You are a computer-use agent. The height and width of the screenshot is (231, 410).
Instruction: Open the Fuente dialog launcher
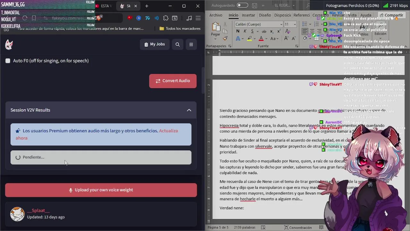coord(297,46)
